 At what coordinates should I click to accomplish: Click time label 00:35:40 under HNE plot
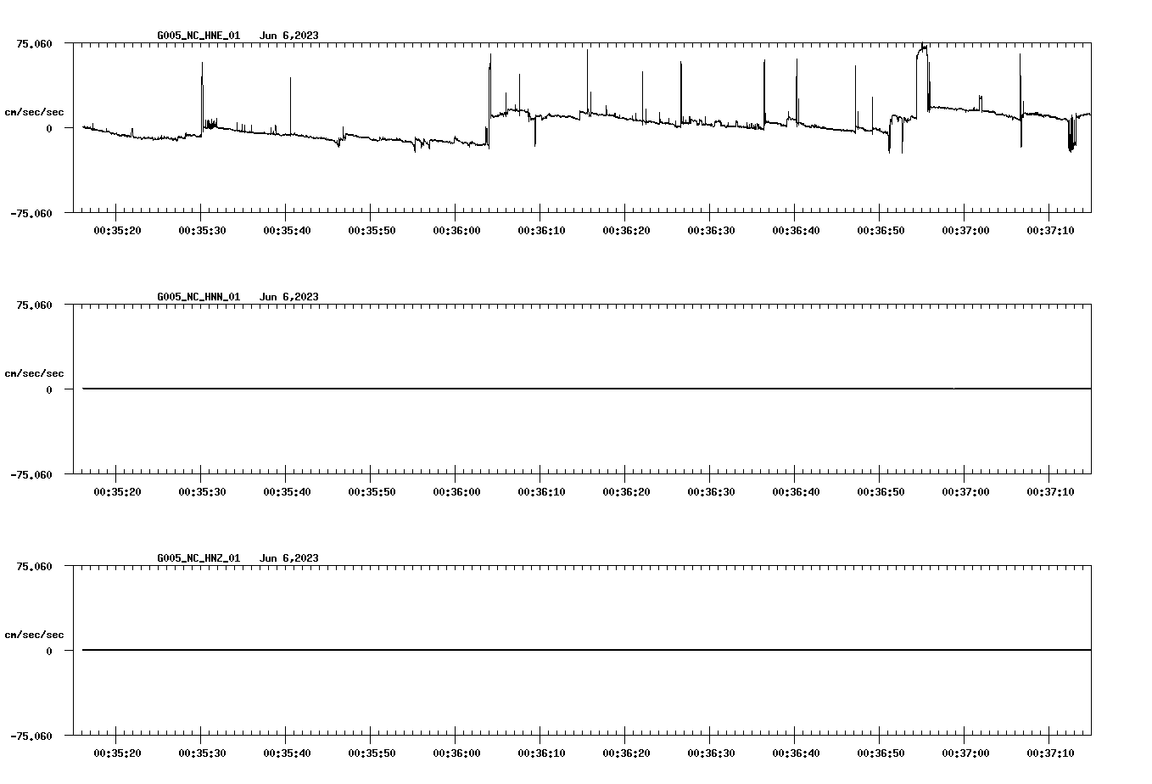coord(287,231)
